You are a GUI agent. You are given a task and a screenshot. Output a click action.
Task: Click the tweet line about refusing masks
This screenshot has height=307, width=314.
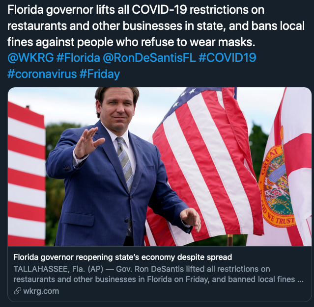coord(131,42)
